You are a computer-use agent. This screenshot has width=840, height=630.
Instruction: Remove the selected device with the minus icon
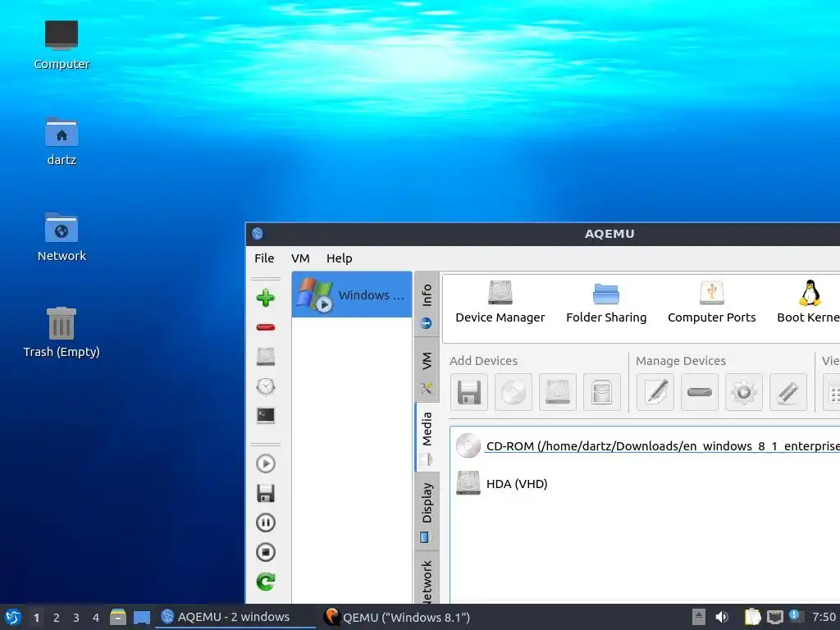point(700,392)
